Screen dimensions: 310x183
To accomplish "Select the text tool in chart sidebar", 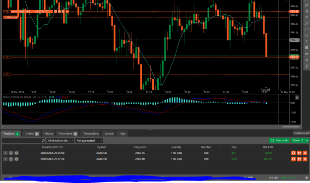I will (307, 42).
